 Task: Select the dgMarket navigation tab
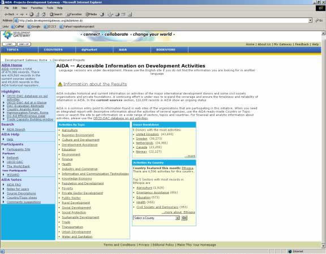(95, 50)
